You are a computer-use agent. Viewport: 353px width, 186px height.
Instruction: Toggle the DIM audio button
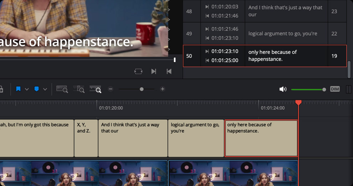point(335,89)
